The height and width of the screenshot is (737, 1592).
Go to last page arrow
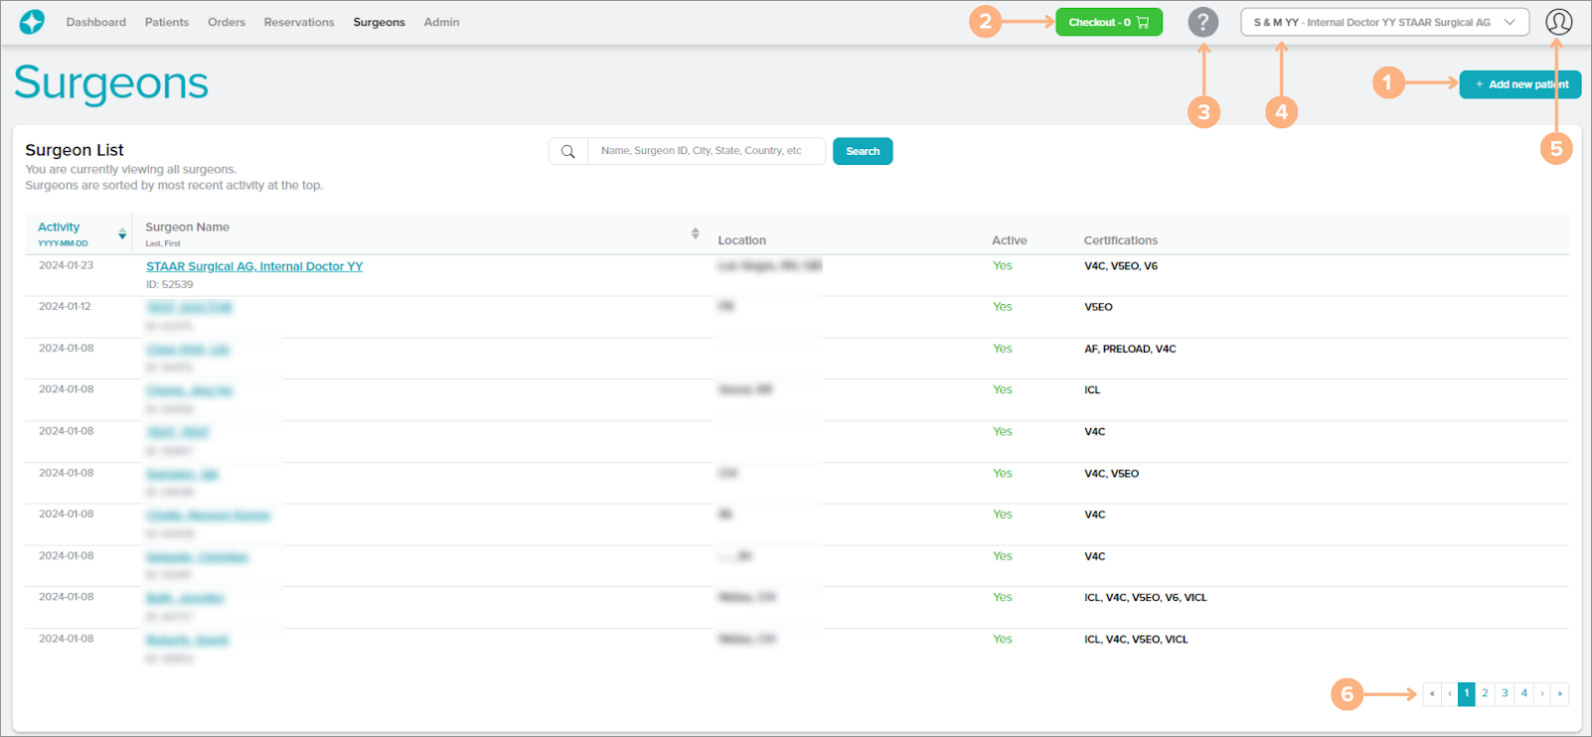click(x=1560, y=694)
